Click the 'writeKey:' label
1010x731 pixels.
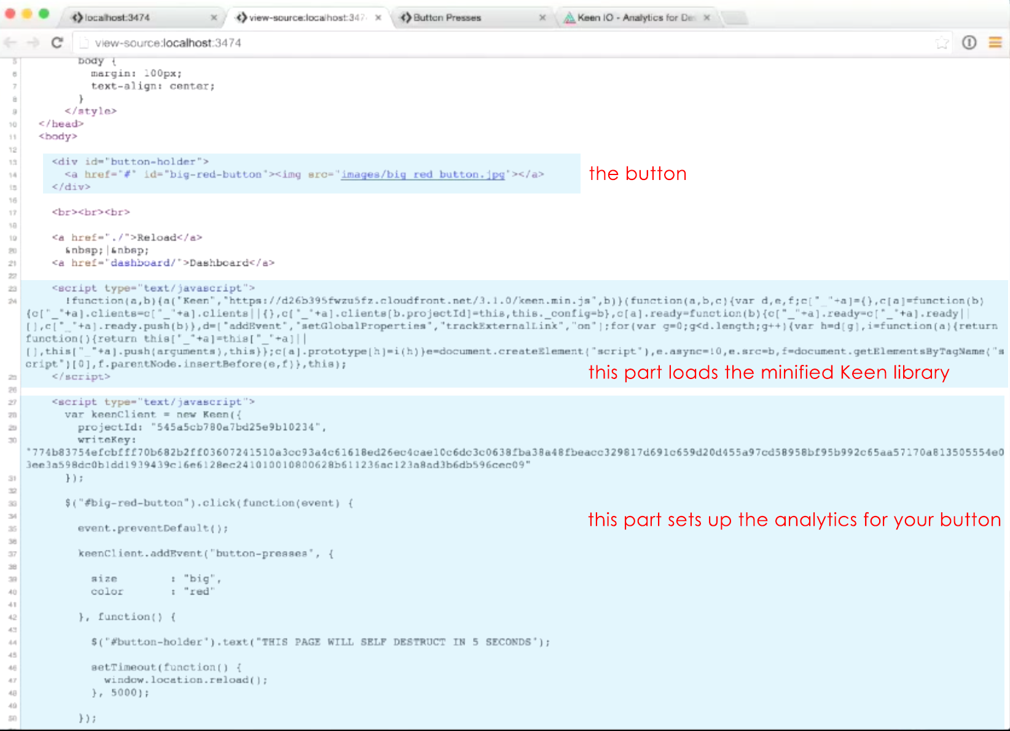point(107,440)
